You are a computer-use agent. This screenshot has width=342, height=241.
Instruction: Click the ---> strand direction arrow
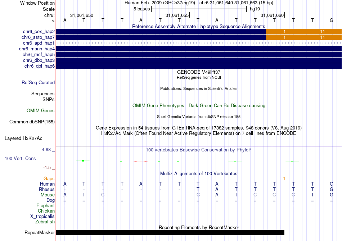[51, 21]
